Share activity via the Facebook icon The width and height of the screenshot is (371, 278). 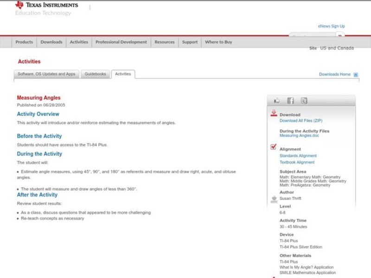coord(290,101)
